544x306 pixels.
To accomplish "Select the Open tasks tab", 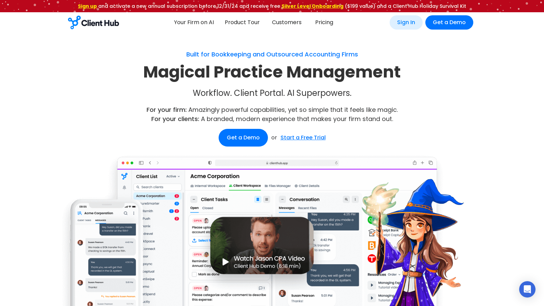I will pos(194,208).
